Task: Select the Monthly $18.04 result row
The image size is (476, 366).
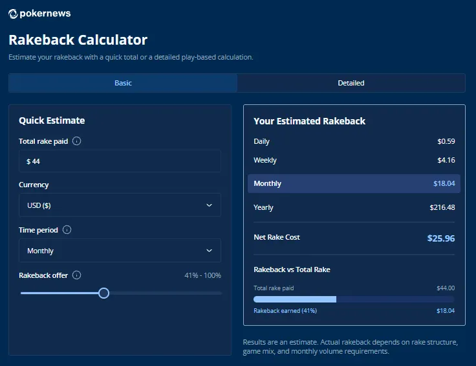Action: tap(354, 183)
